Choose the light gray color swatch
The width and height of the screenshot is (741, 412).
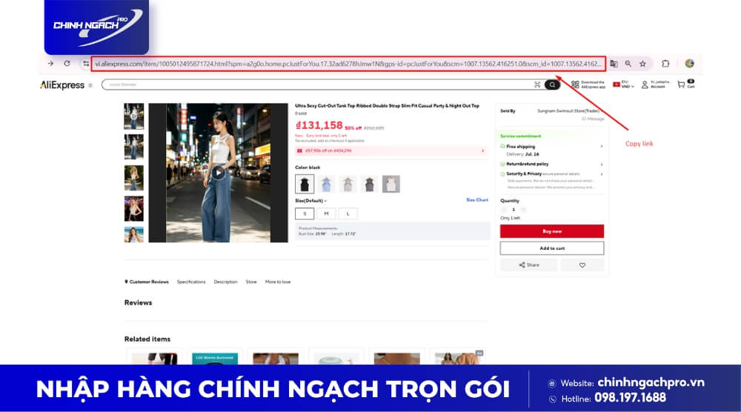[x=348, y=184]
